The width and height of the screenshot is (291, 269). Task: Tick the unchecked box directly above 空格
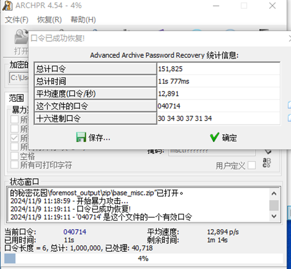[14, 147]
